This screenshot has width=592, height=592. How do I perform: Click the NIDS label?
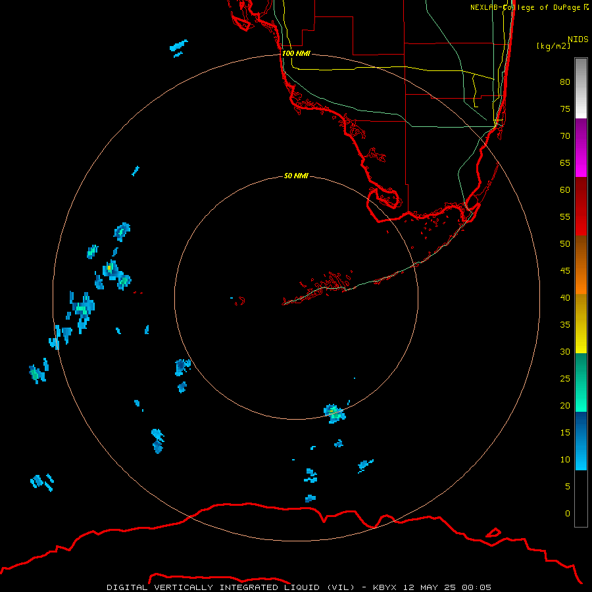tap(578, 39)
